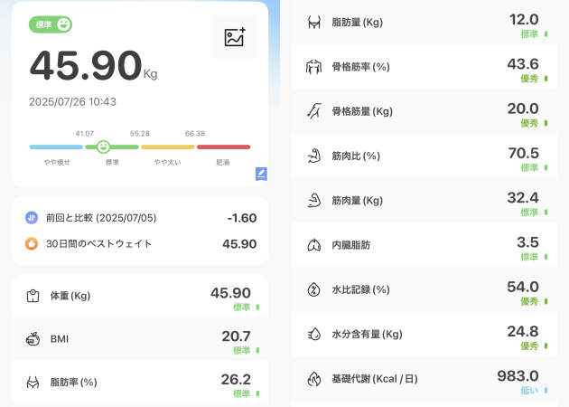Viewport: 569px width, 407px height.
Task: Click the blue edit note icon
Action: tap(261, 174)
